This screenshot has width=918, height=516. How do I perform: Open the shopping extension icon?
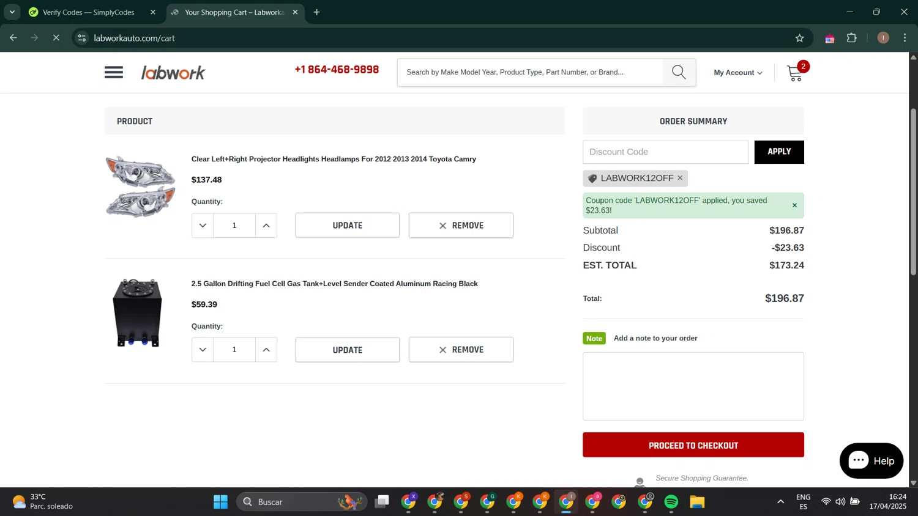(830, 39)
